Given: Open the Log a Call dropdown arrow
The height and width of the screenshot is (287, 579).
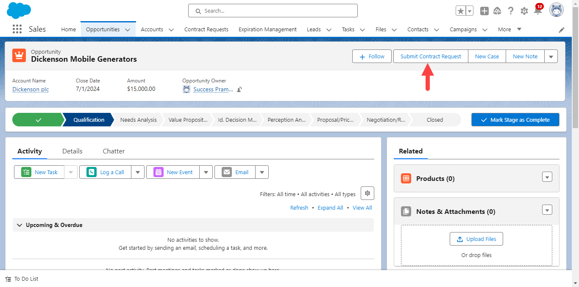Looking at the screenshot, I should (138, 172).
